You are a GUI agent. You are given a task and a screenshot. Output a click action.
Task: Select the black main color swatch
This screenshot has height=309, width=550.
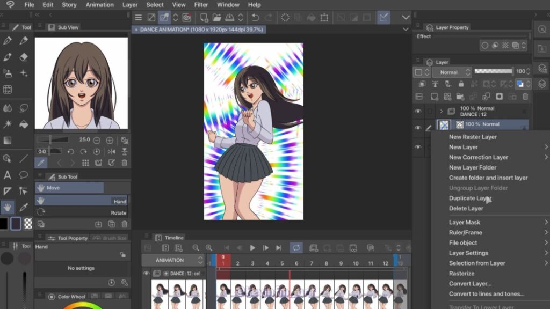[4, 224]
